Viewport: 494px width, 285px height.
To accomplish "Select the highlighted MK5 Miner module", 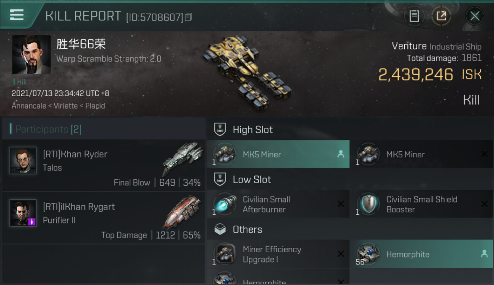I will (278, 154).
